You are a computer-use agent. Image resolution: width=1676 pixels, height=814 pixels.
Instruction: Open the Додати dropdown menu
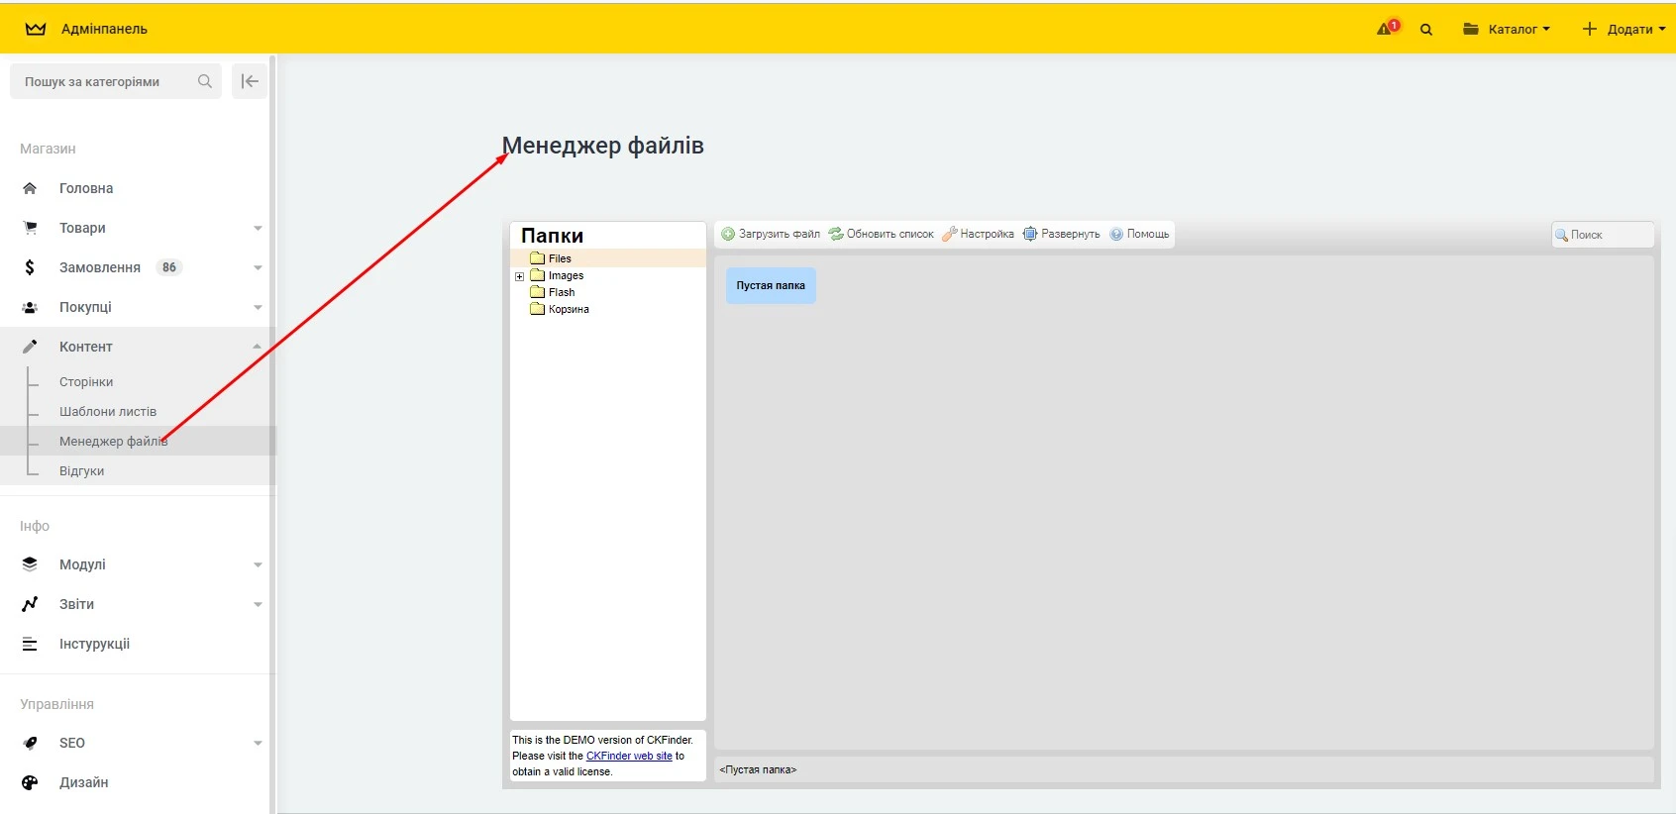pos(1624,29)
